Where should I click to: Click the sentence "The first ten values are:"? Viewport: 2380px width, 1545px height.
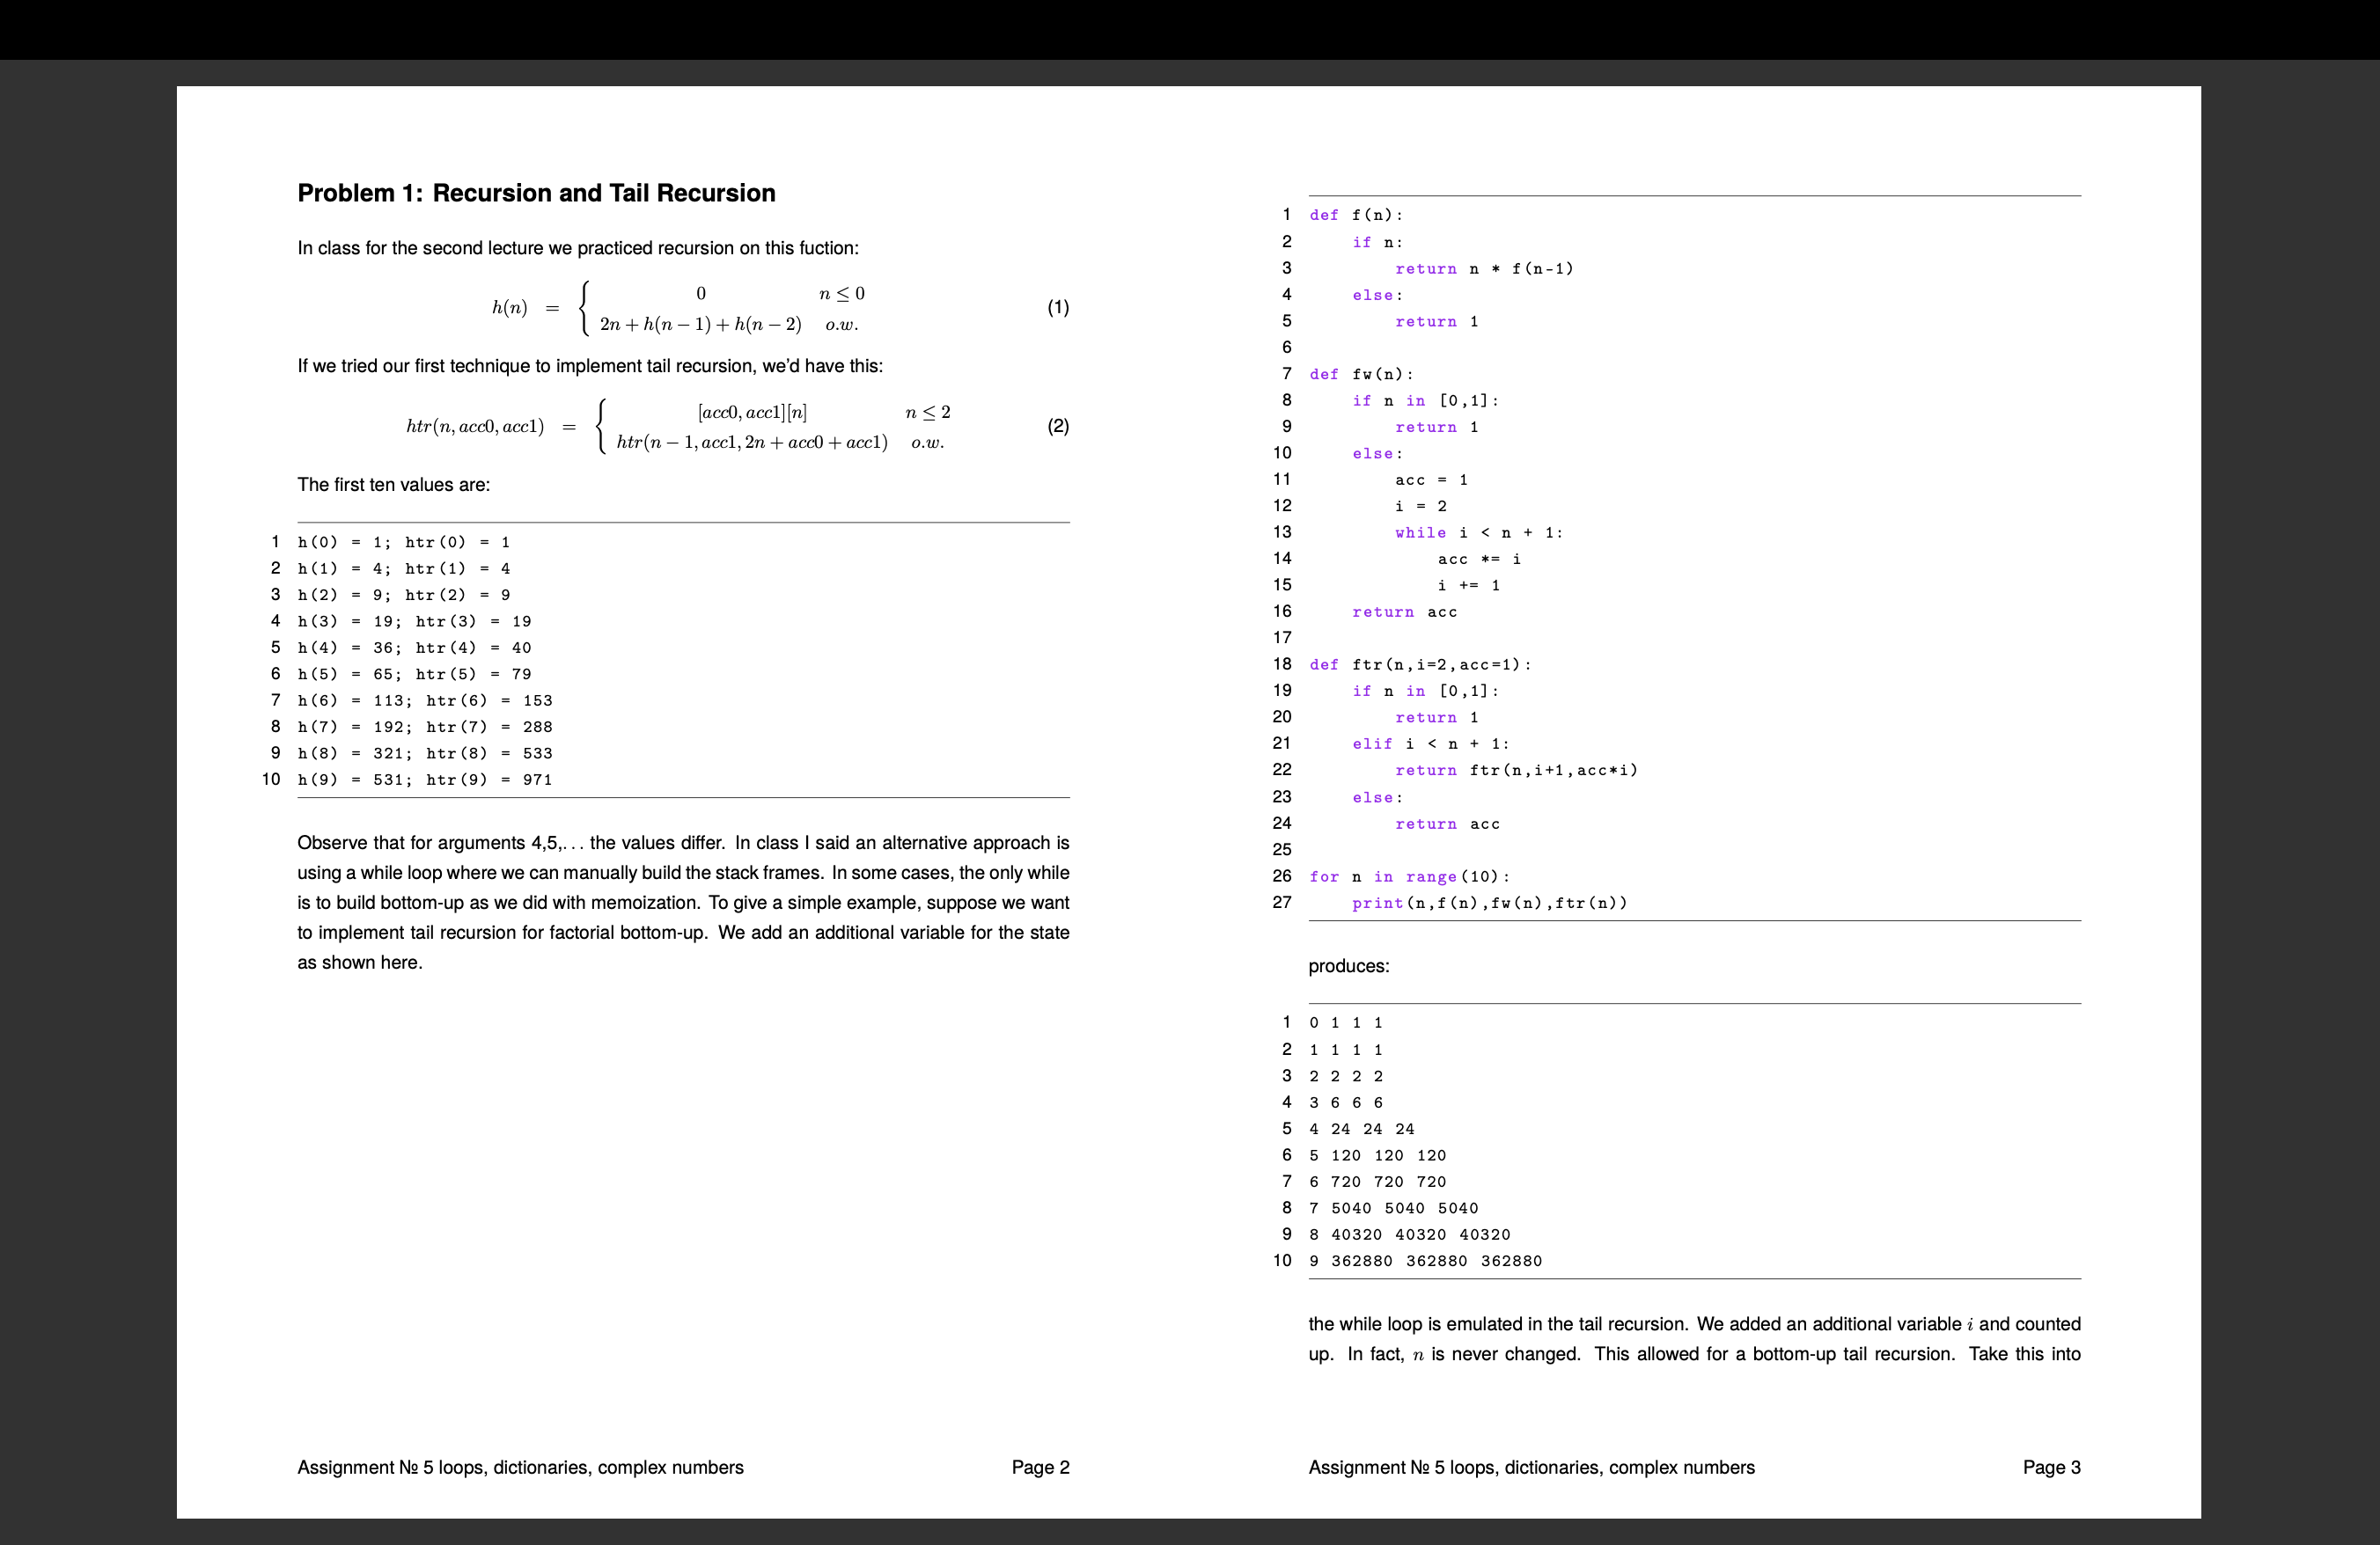[x=393, y=485]
